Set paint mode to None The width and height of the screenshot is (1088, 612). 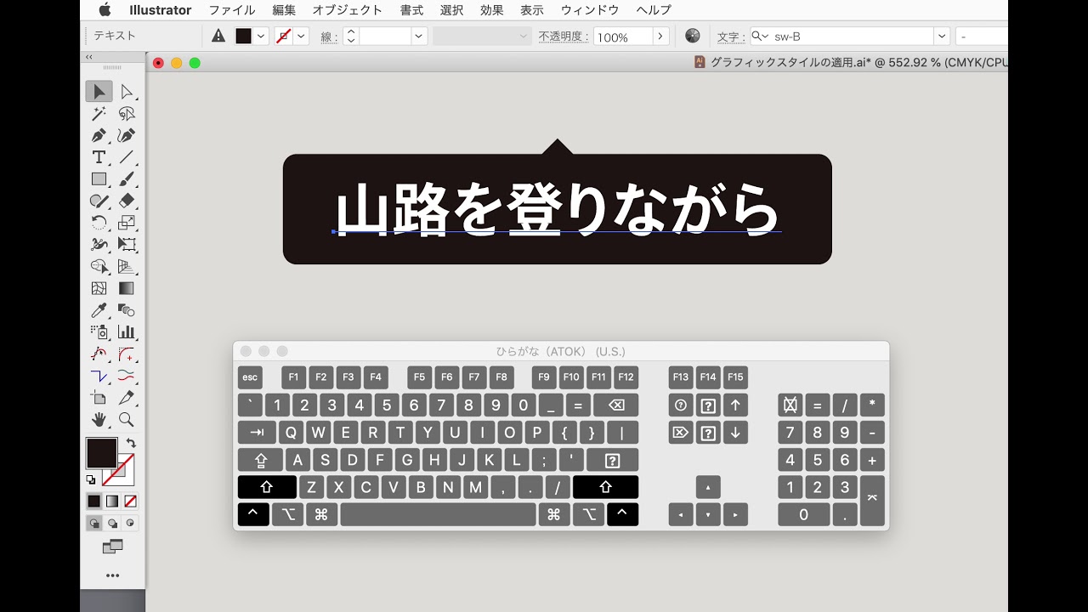click(131, 501)
